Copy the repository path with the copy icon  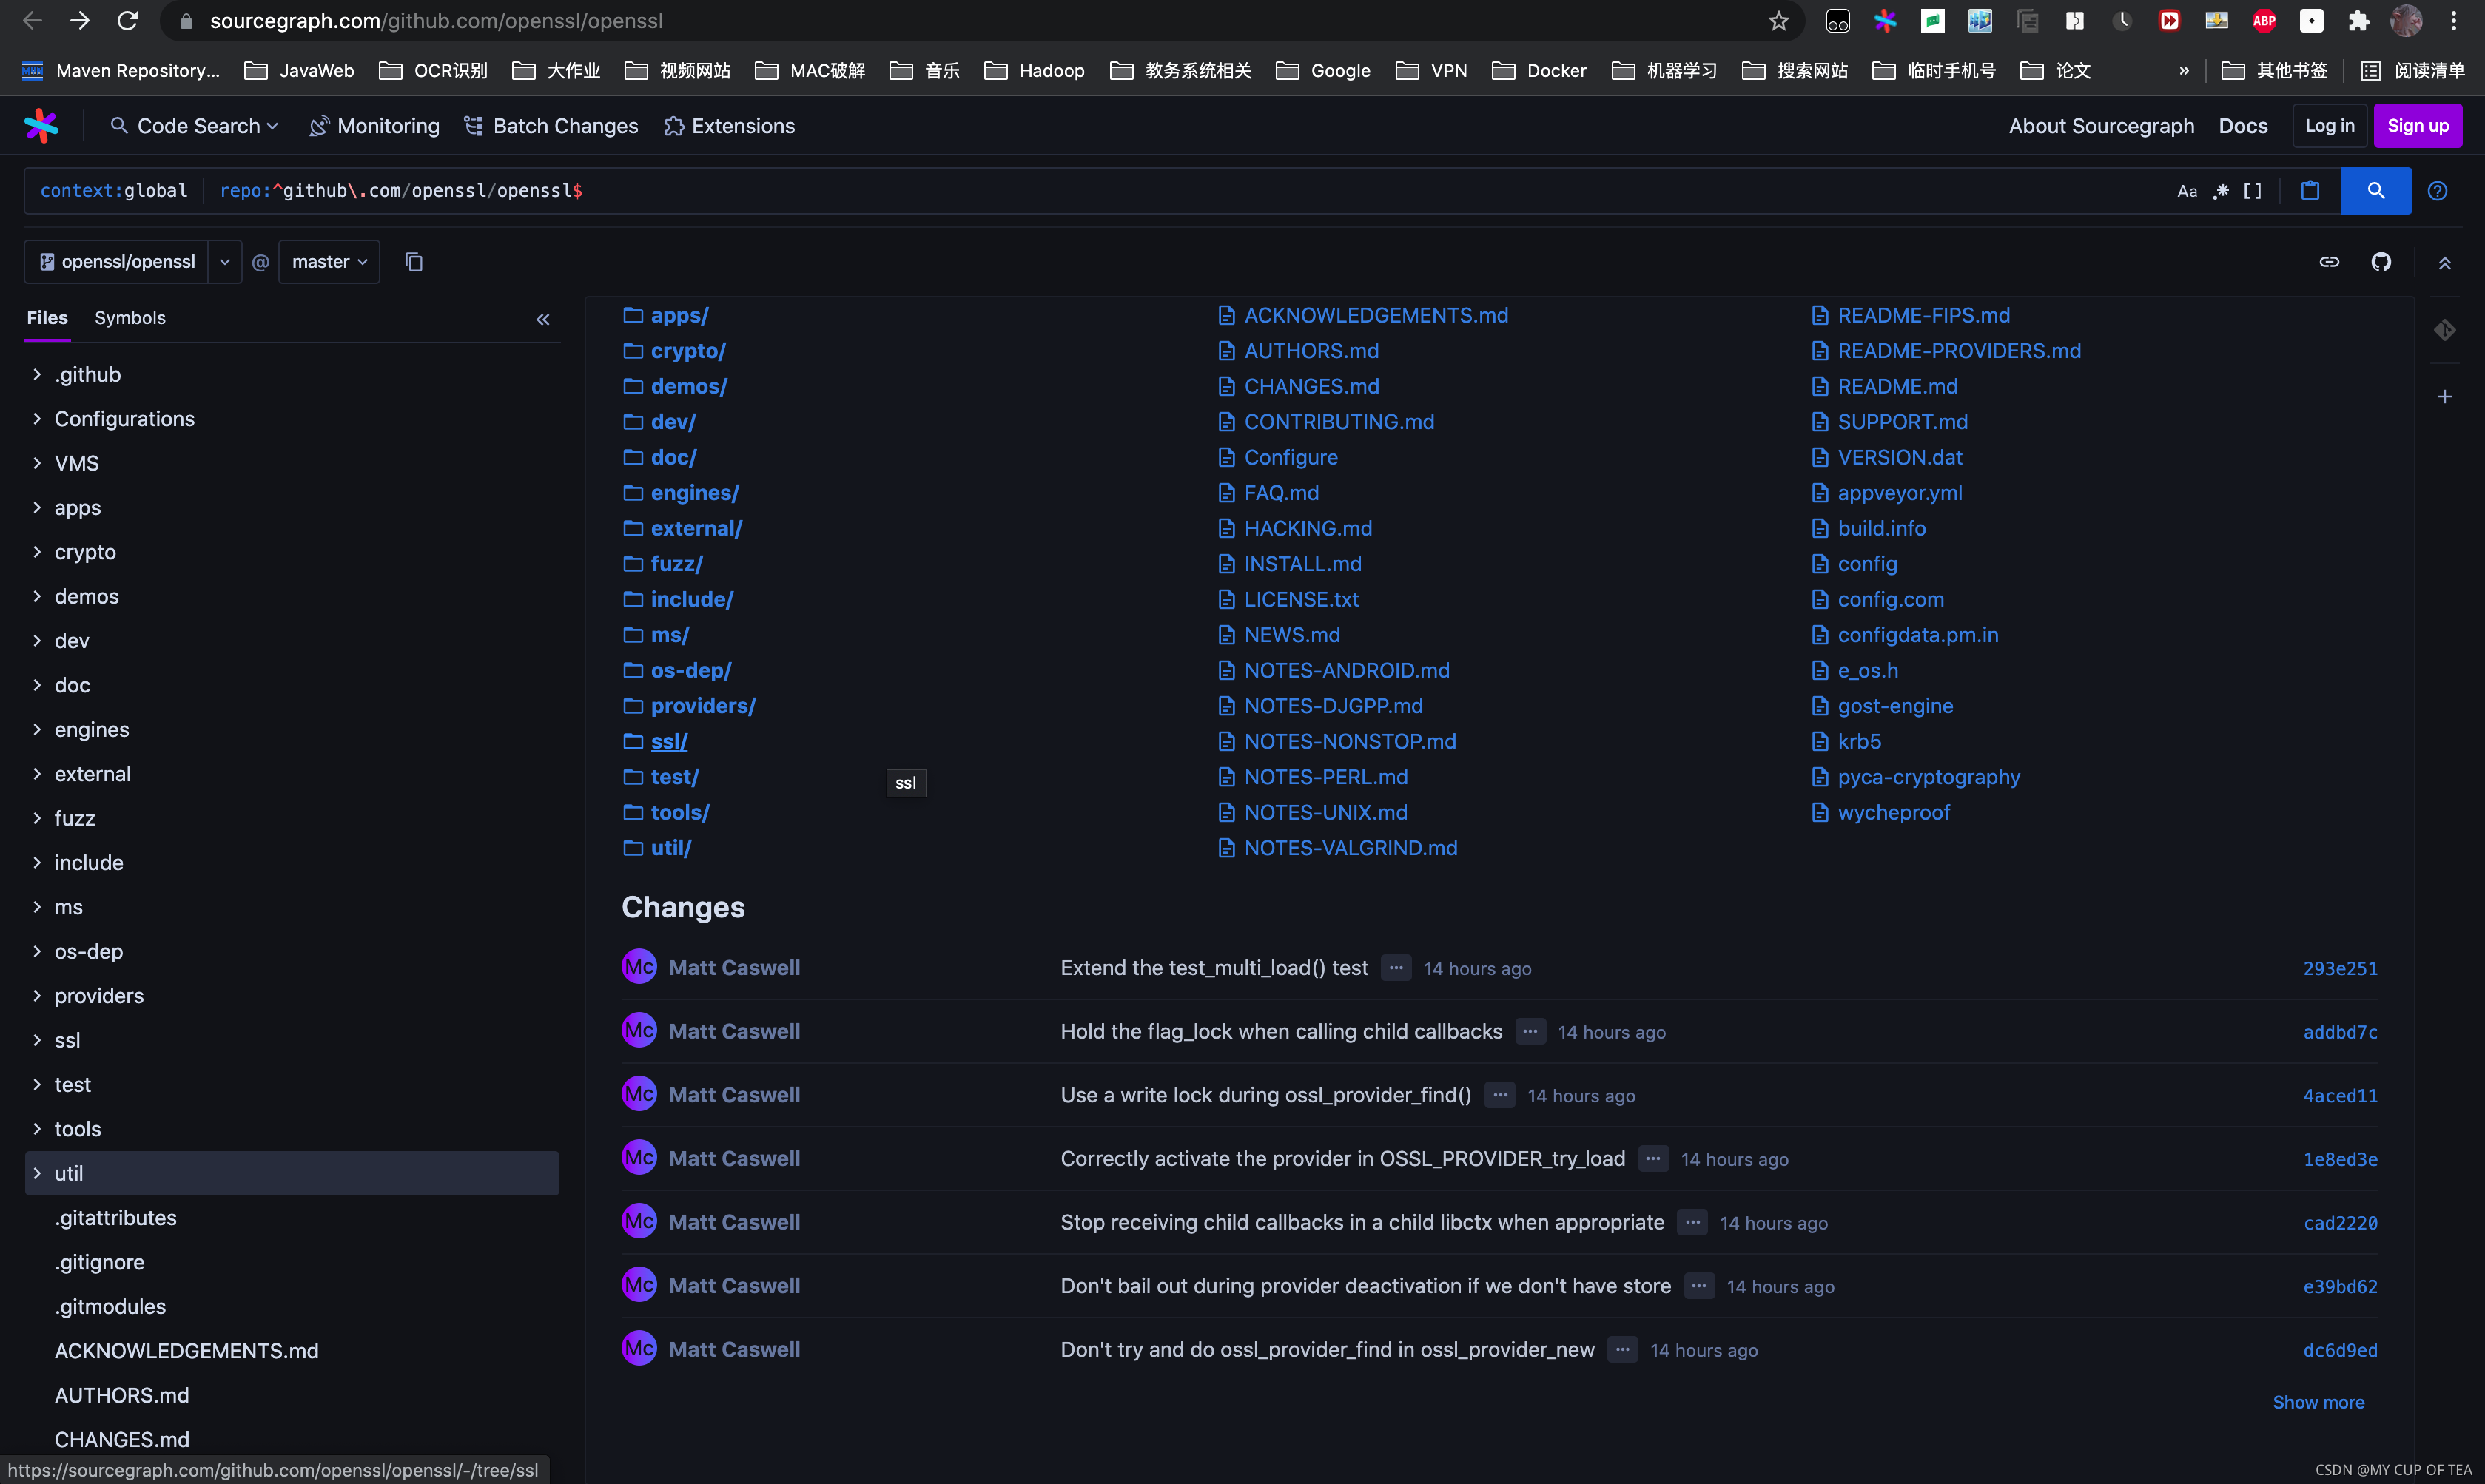414,262
